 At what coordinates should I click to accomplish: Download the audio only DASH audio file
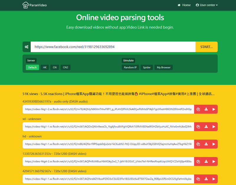pos(206,109)
